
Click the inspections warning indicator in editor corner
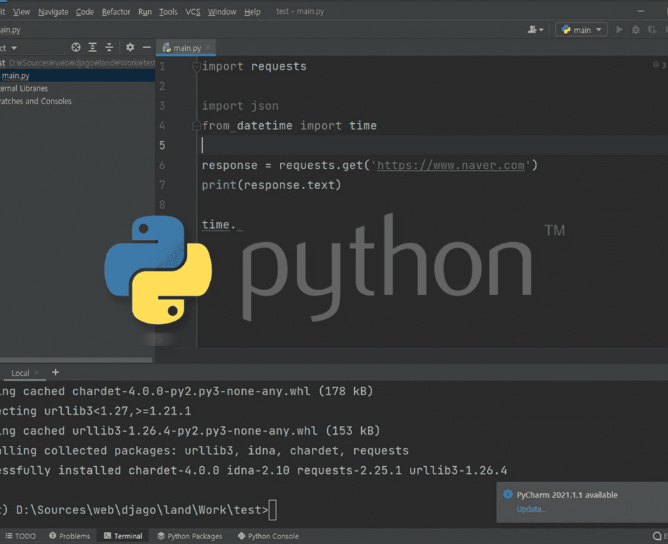tap(659, 65)
